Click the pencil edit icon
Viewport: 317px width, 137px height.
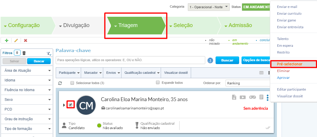tap(16, 41)
